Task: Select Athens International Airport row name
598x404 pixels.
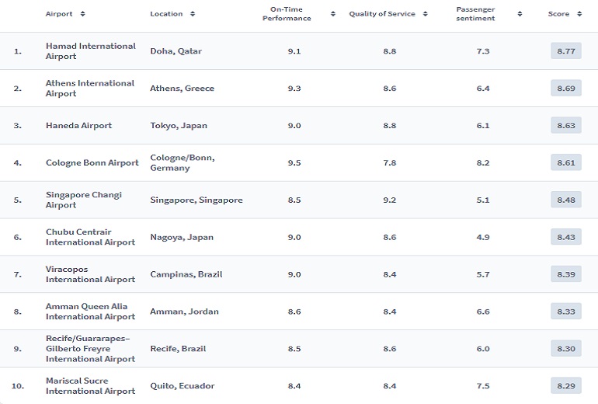Action: 89,89
